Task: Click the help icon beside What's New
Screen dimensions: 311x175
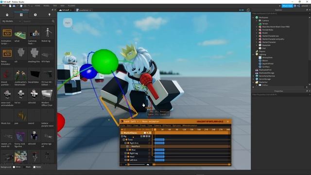Action: point(295,6)
